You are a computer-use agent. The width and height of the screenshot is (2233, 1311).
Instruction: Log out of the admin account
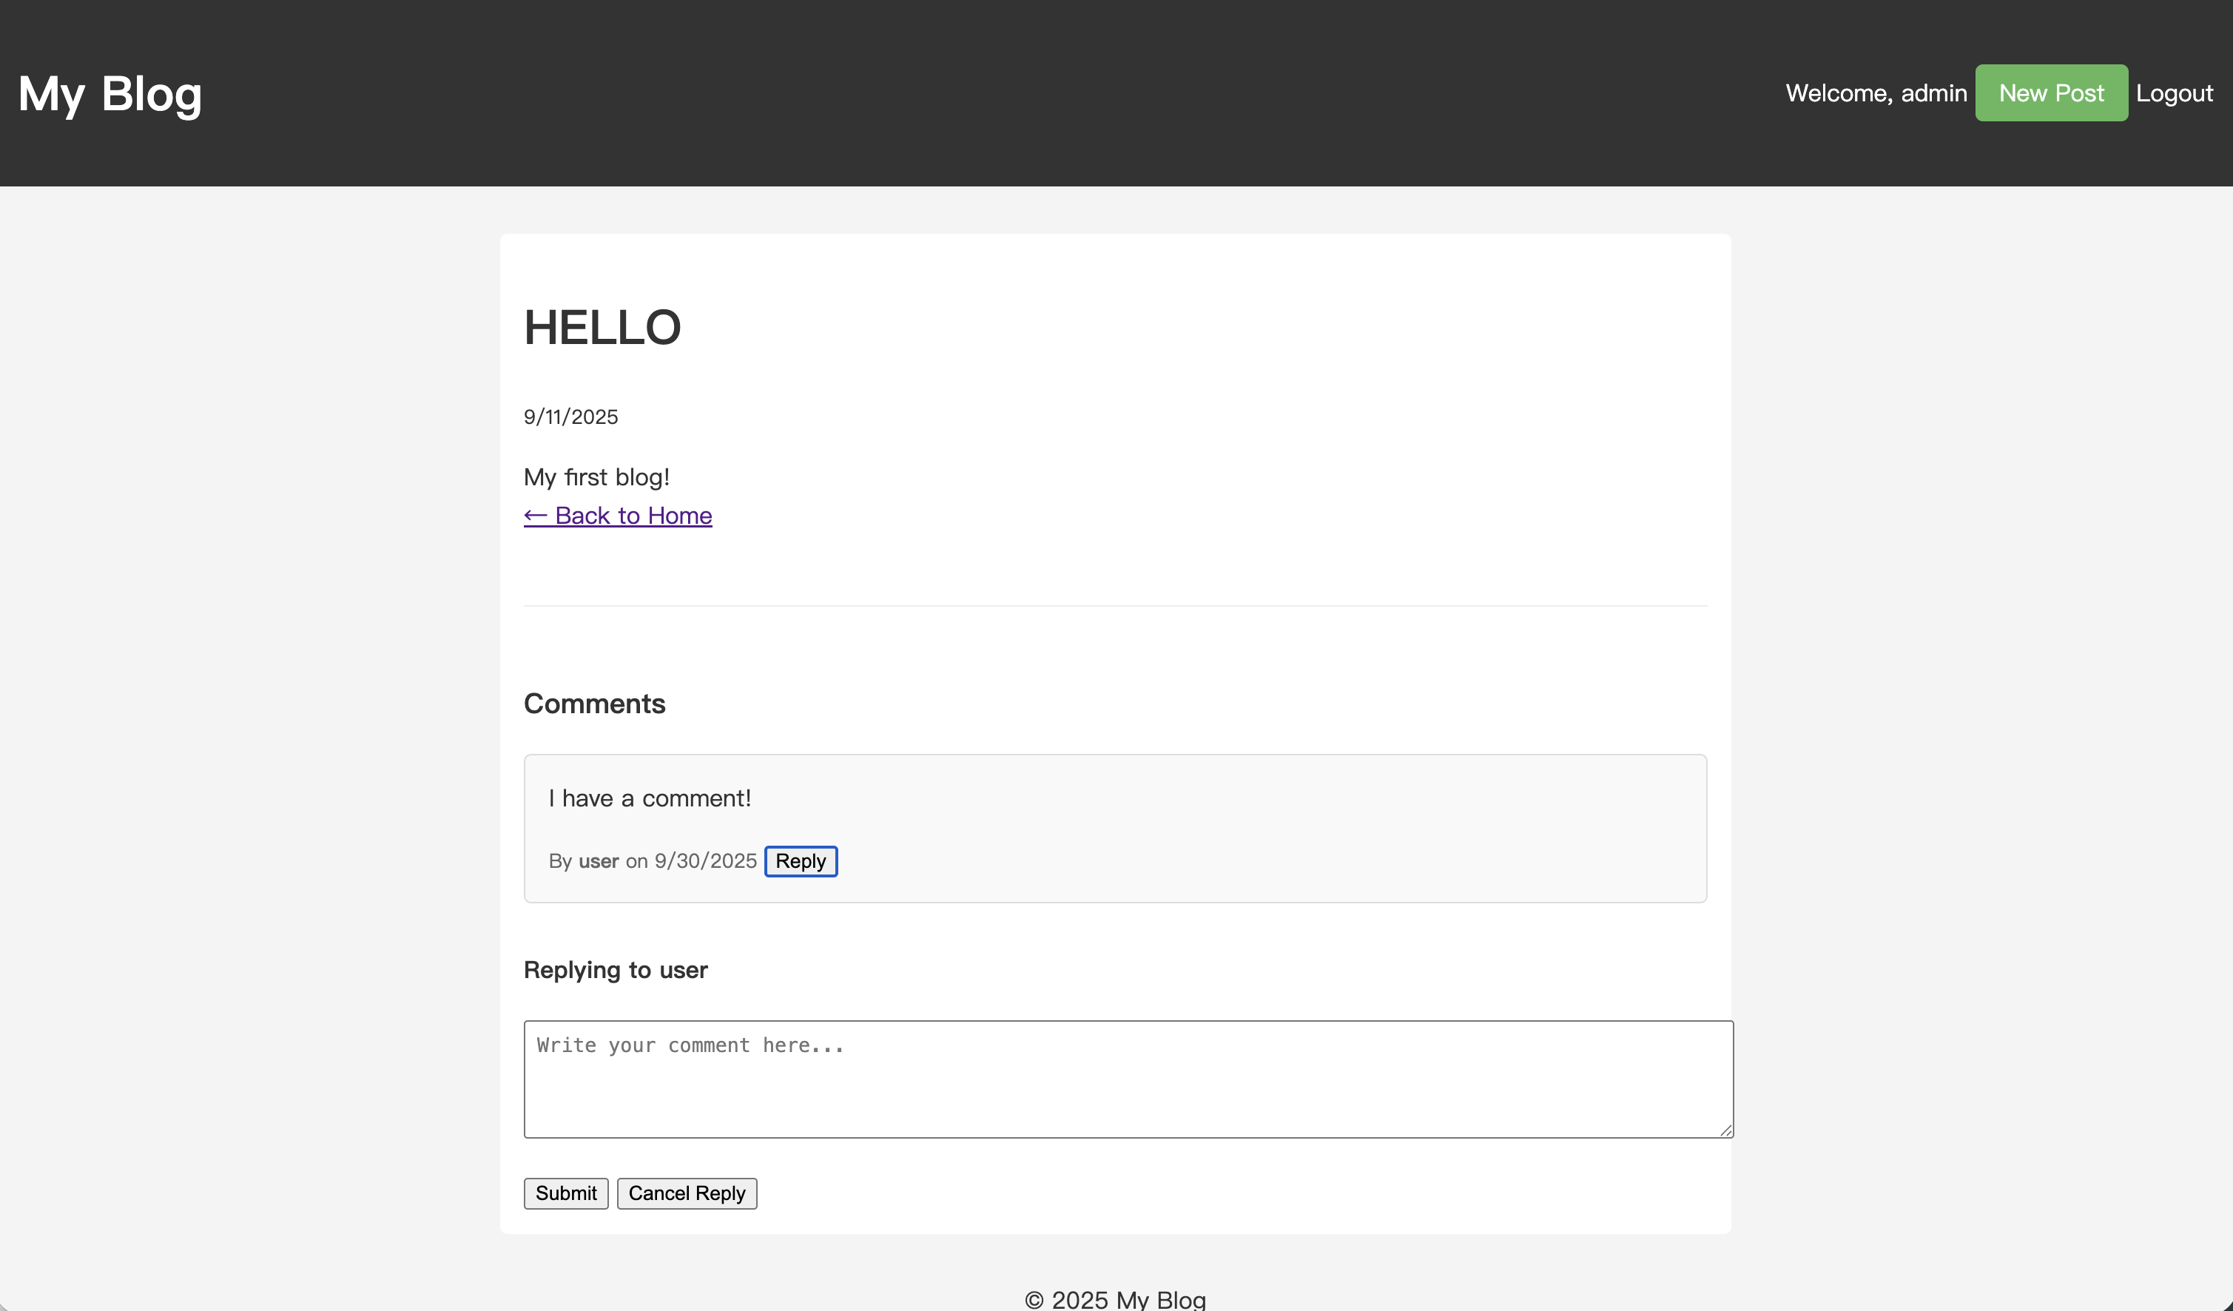(x=2174, y=93)
